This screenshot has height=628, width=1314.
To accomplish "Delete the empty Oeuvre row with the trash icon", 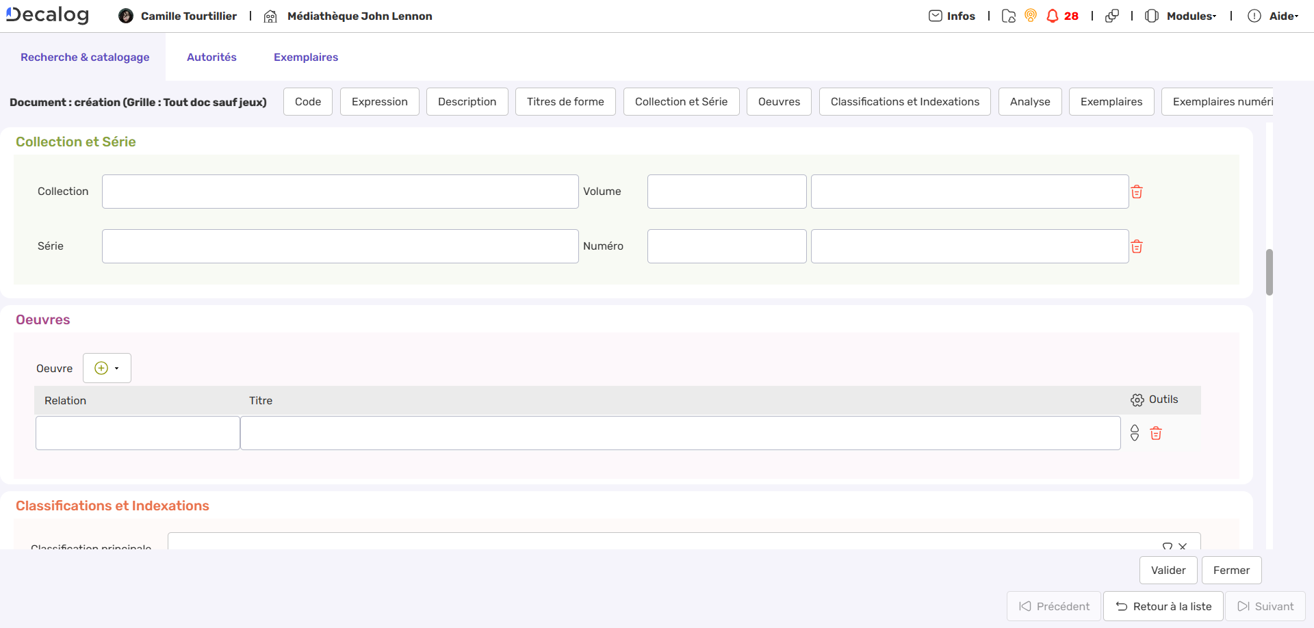I will (x=1157, y=433).
